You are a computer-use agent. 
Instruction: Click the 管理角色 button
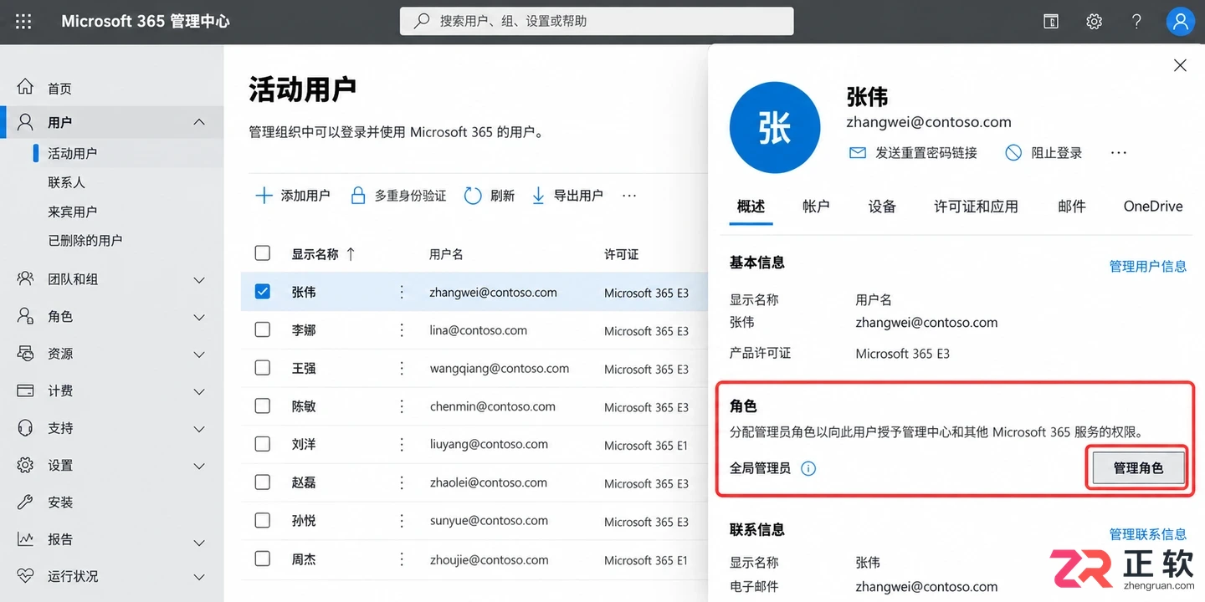click(x=1138, y=468)
